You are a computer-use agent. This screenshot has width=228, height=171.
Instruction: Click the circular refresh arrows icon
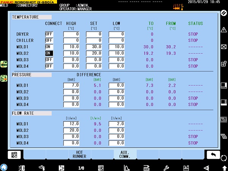(224, 158)
